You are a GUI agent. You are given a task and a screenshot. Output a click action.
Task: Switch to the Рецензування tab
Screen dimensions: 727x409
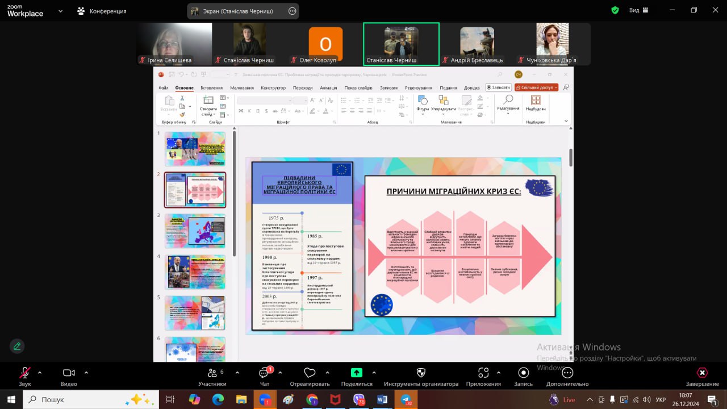point(419,88)
